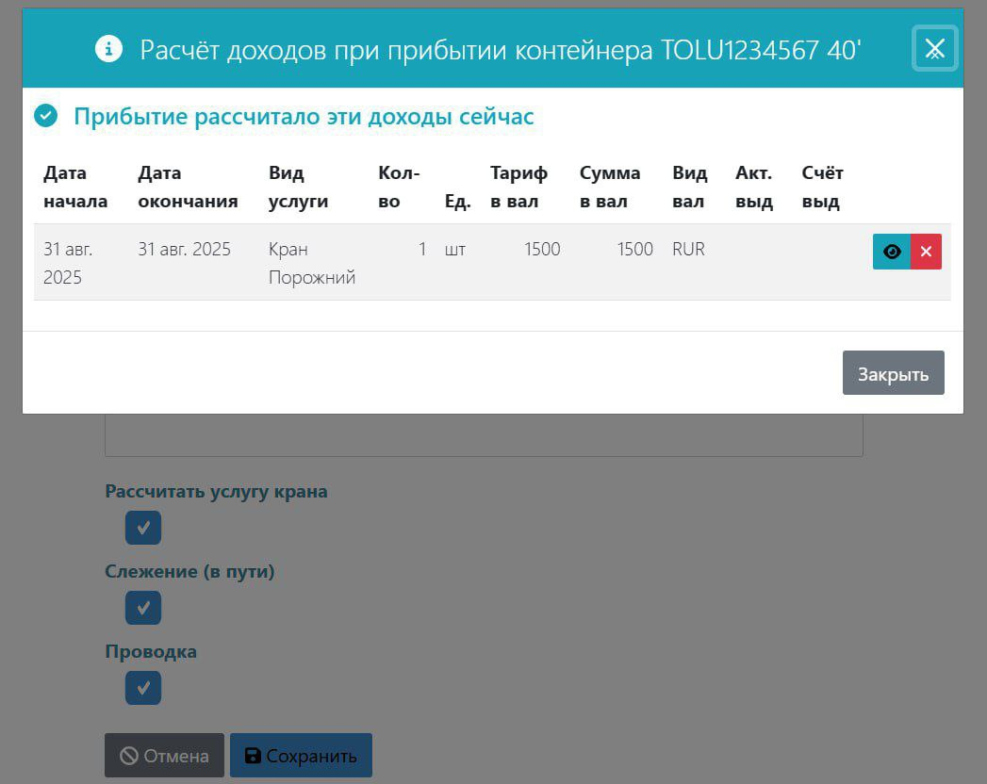
Task: Click the Тариф в вал column header
Action: (x=518, y=187)
